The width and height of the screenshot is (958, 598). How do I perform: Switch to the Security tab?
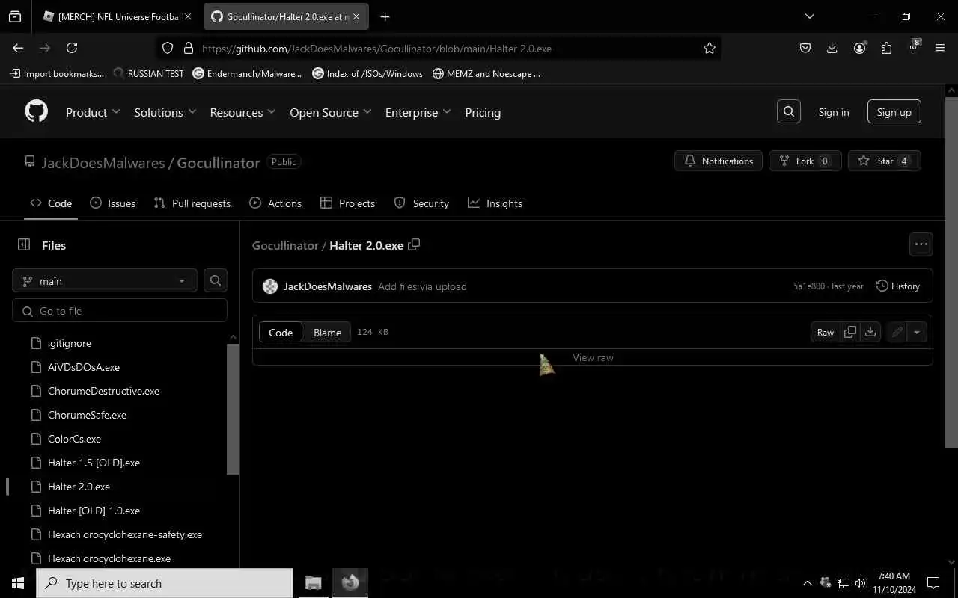click(x=421, y=203)
